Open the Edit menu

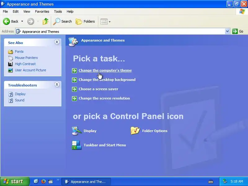[x=15, y=11]
